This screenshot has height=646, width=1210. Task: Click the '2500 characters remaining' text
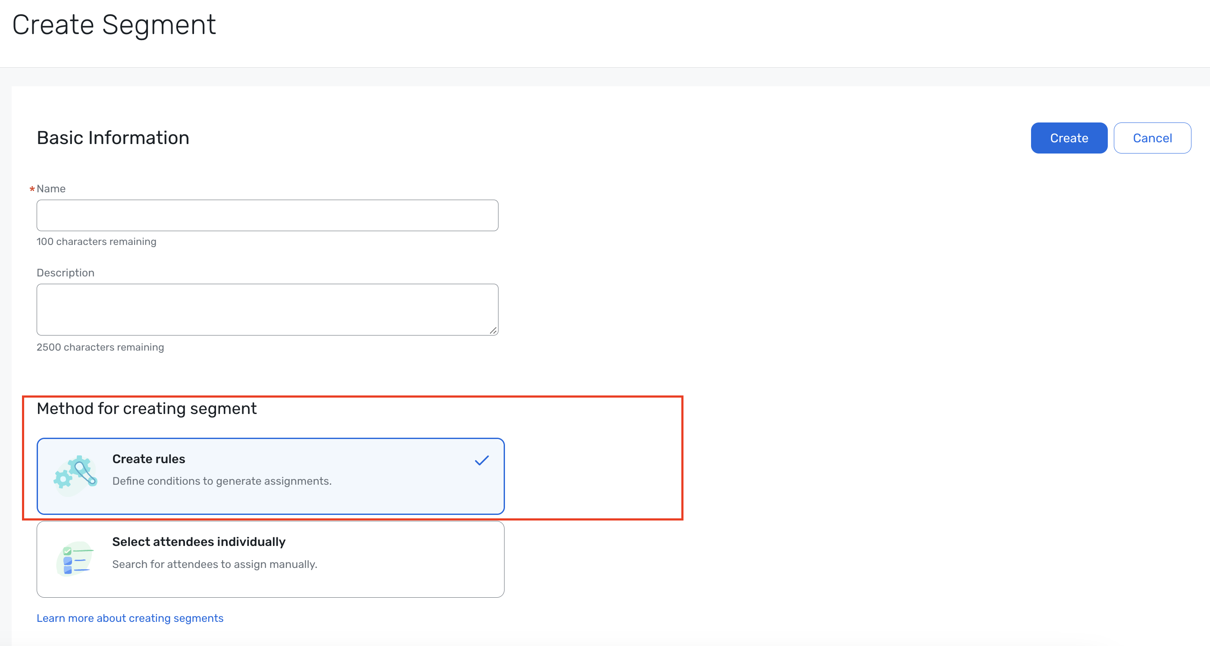coord(100,347)
